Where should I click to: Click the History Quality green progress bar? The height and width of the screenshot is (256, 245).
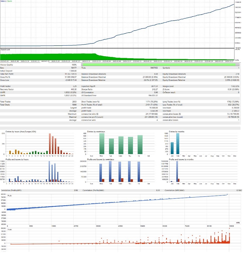pos(160,66)
